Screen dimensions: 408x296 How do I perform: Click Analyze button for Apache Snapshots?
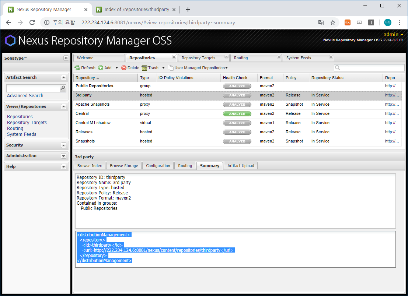[237, 105]
